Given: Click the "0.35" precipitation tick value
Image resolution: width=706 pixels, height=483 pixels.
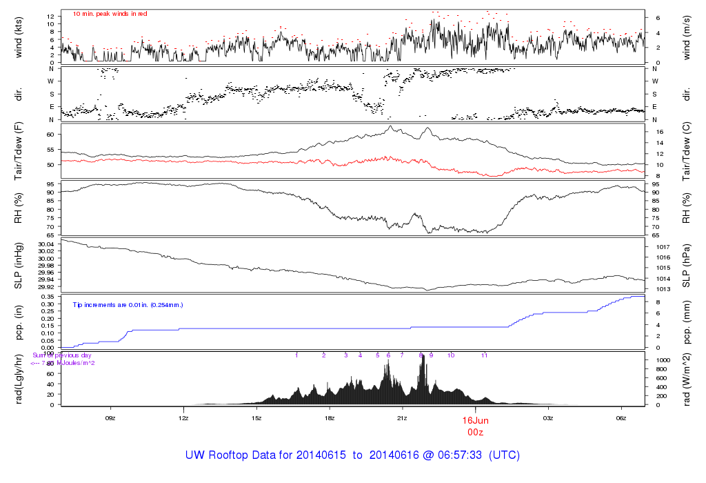Looking at the screenshot, I should point(48,297).
